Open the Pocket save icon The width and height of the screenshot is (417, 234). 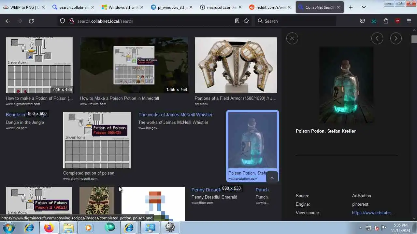click(x=362, y=21)
